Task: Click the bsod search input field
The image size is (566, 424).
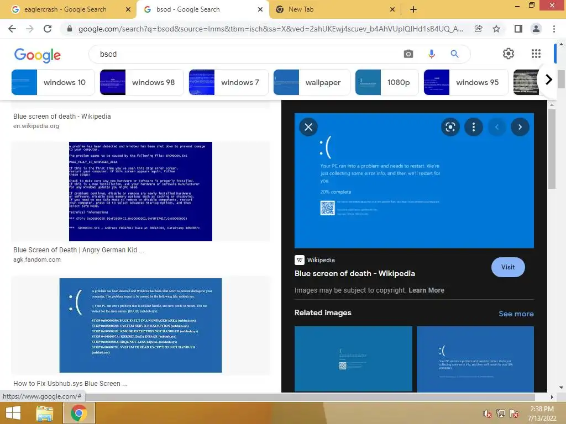Action: coord(245,54)
